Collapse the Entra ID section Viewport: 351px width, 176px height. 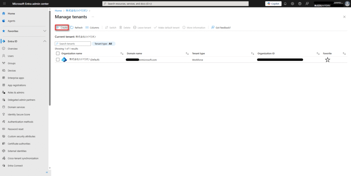coord(45,41)
